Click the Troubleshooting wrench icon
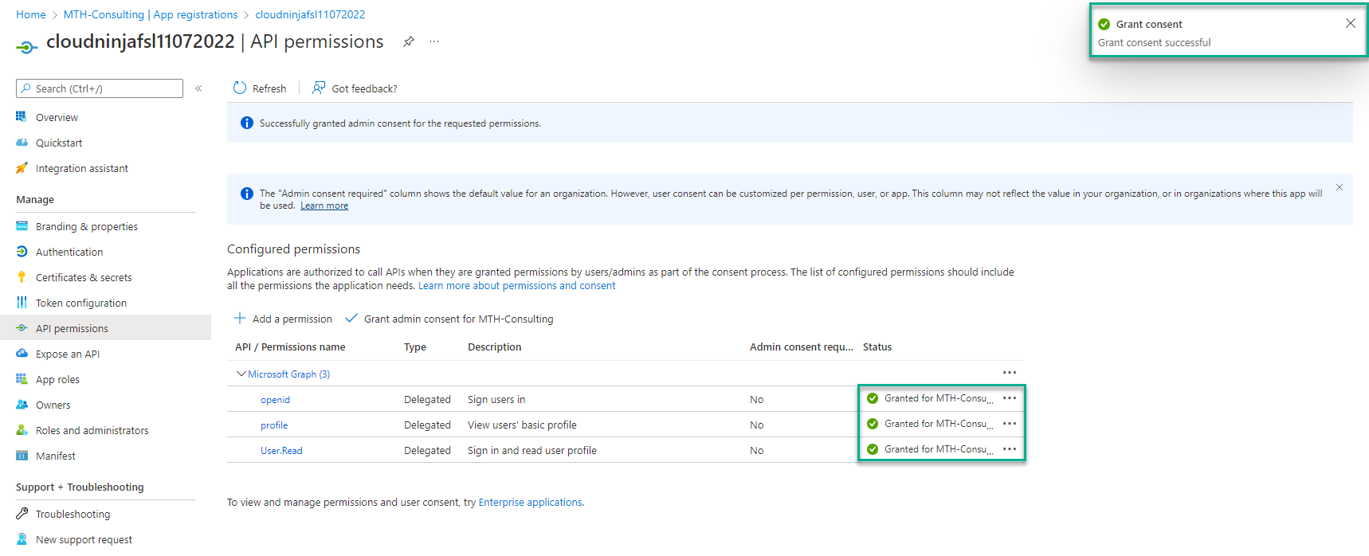 coord(22,514)
